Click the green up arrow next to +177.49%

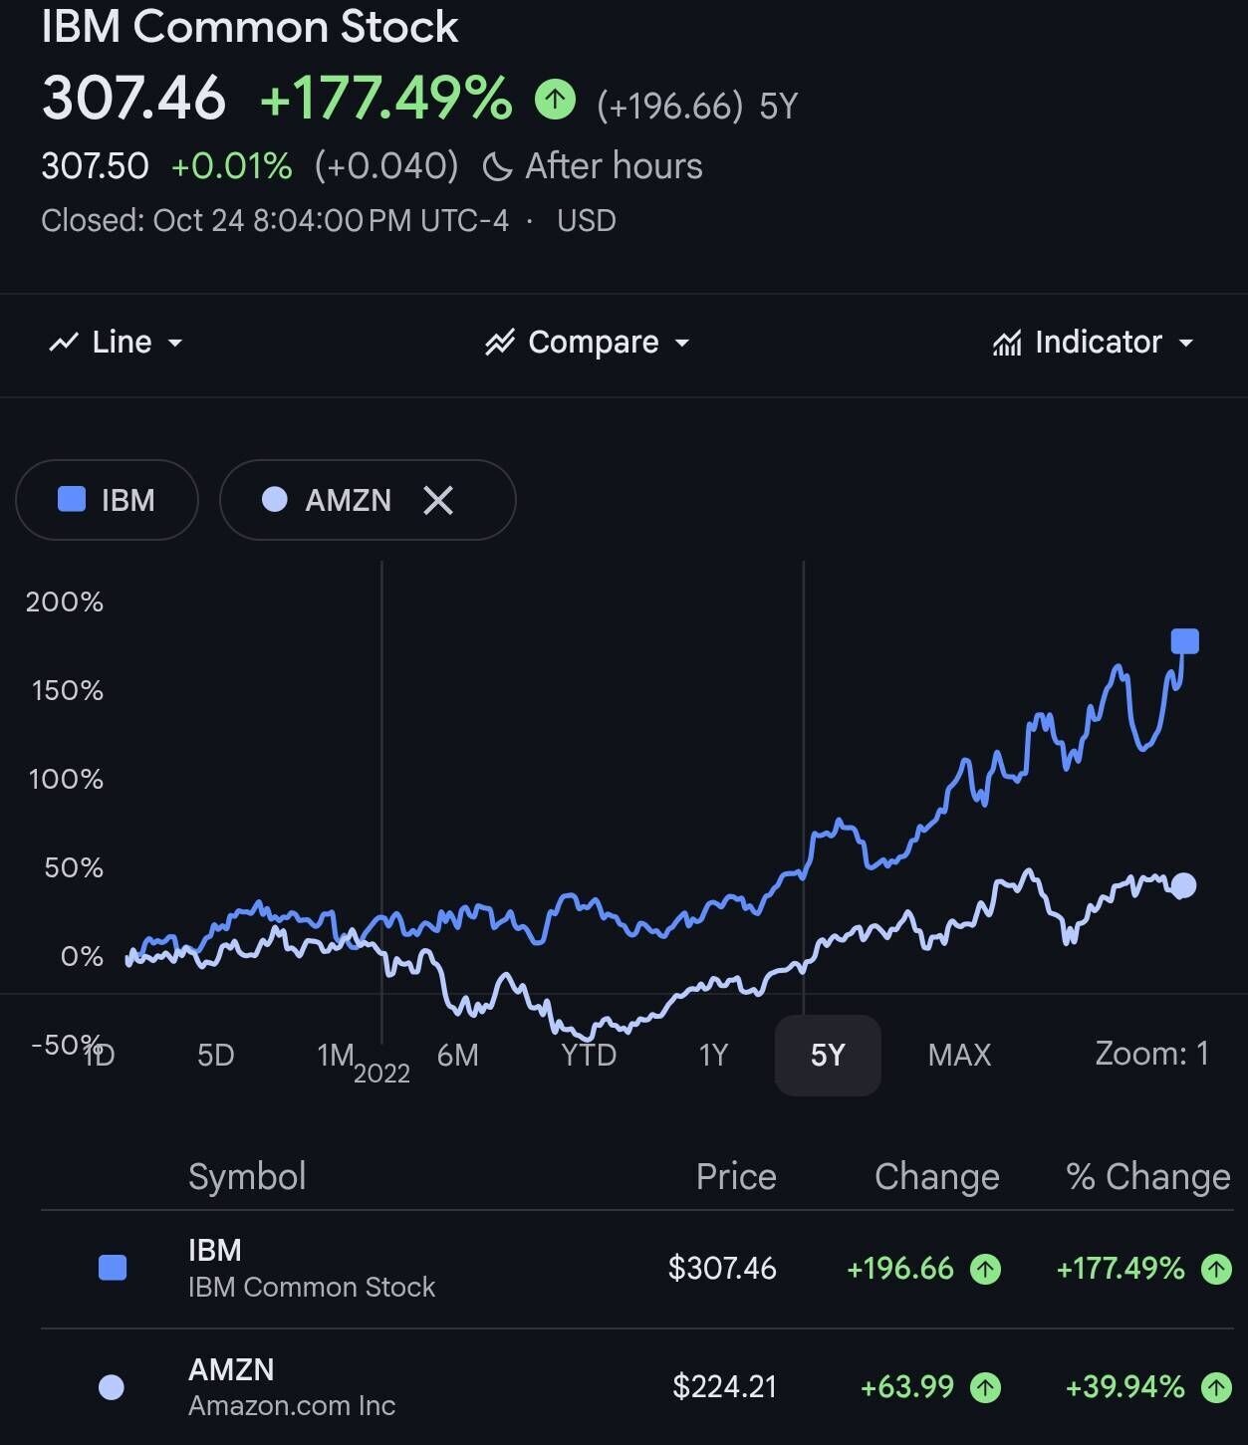coord(555,99)
